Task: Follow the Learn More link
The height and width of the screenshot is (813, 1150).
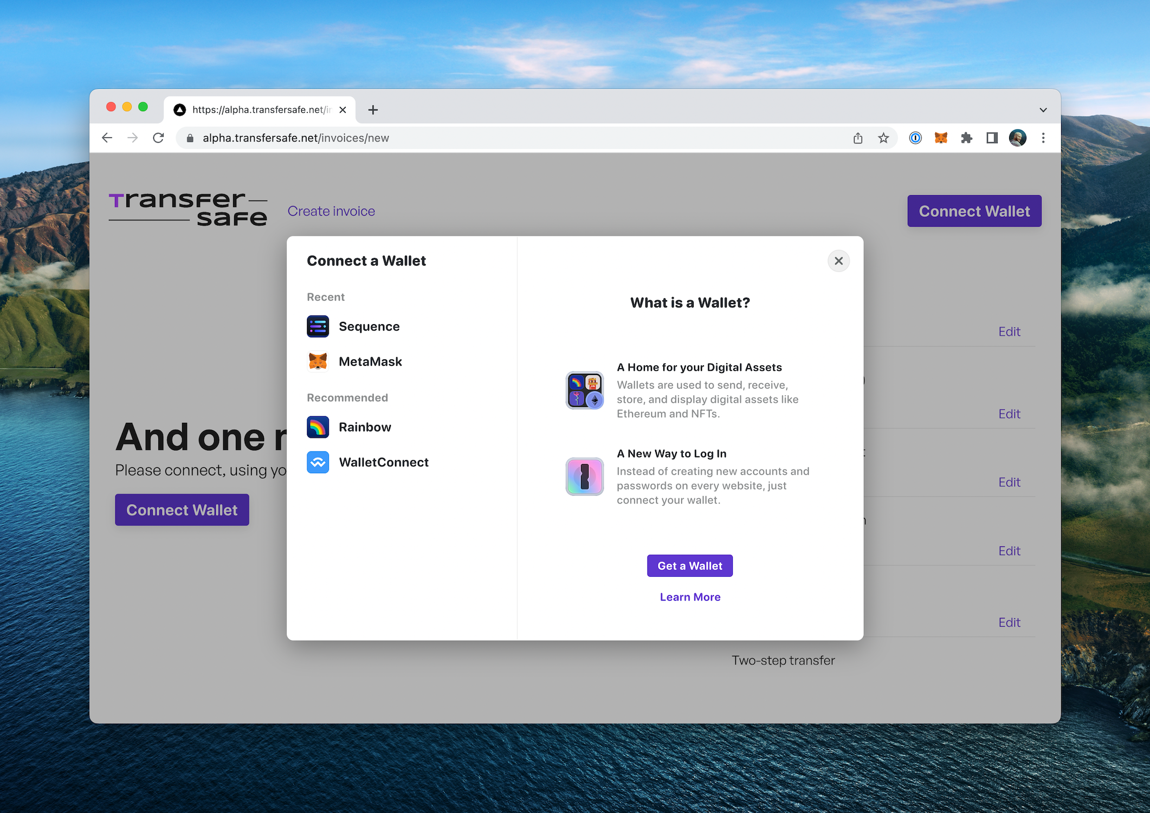Action: pos(690,597)
